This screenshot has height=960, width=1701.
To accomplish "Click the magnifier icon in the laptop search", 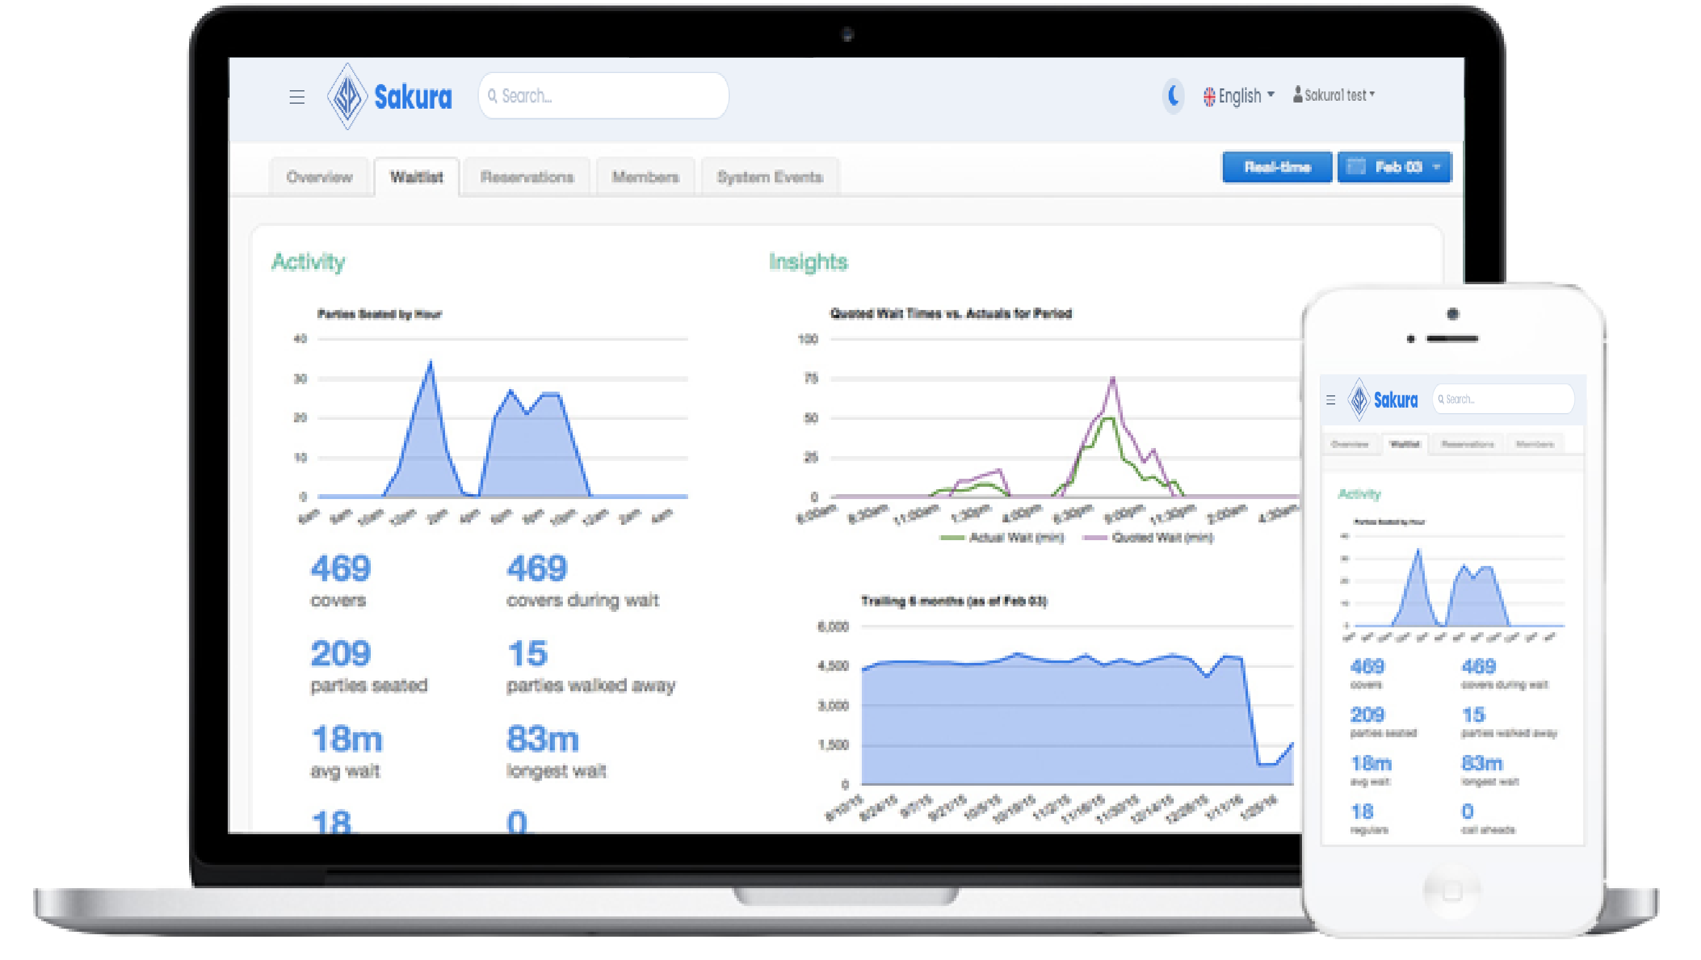I will [x=492, y=96].
